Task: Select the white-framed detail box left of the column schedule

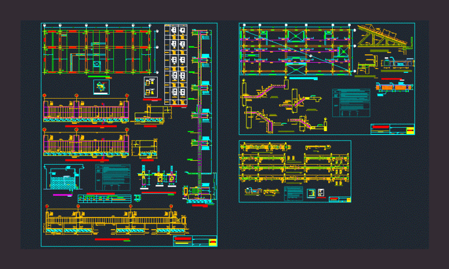Action: 150,87
